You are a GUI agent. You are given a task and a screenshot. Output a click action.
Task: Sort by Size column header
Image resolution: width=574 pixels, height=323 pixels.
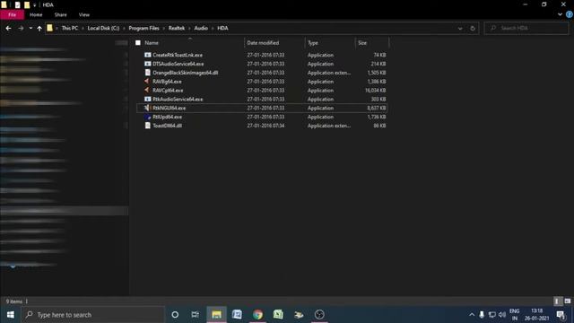[362, 43]
